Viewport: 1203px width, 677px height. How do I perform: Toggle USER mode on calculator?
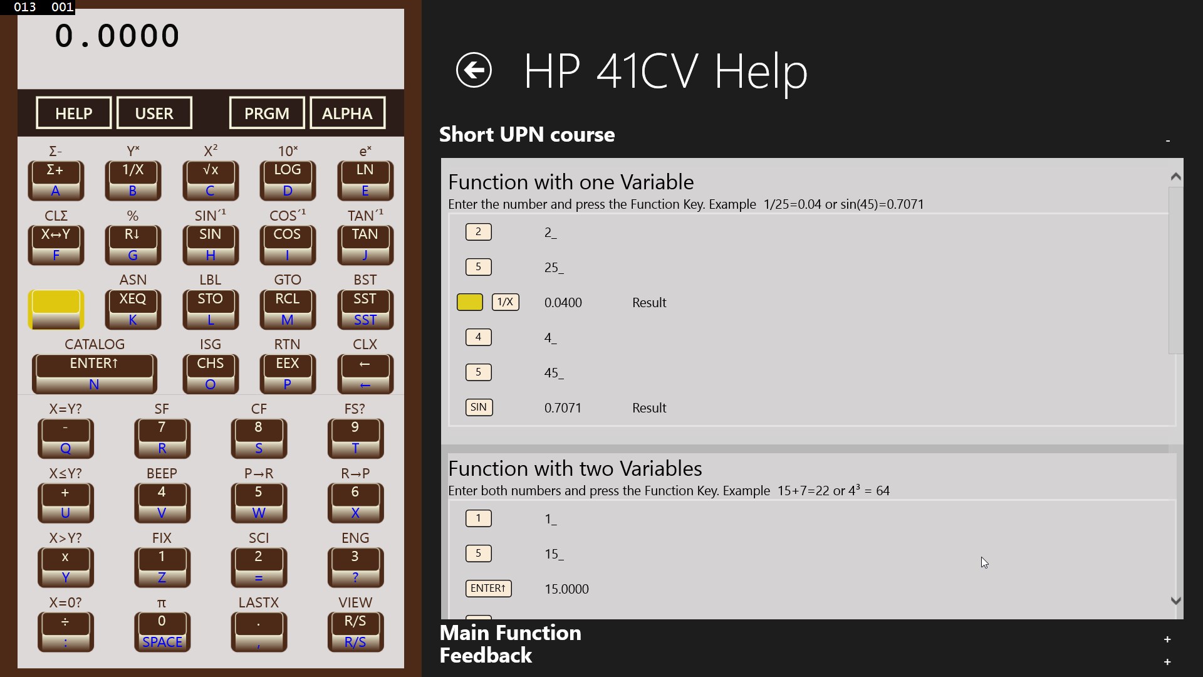tap(154, 113)
